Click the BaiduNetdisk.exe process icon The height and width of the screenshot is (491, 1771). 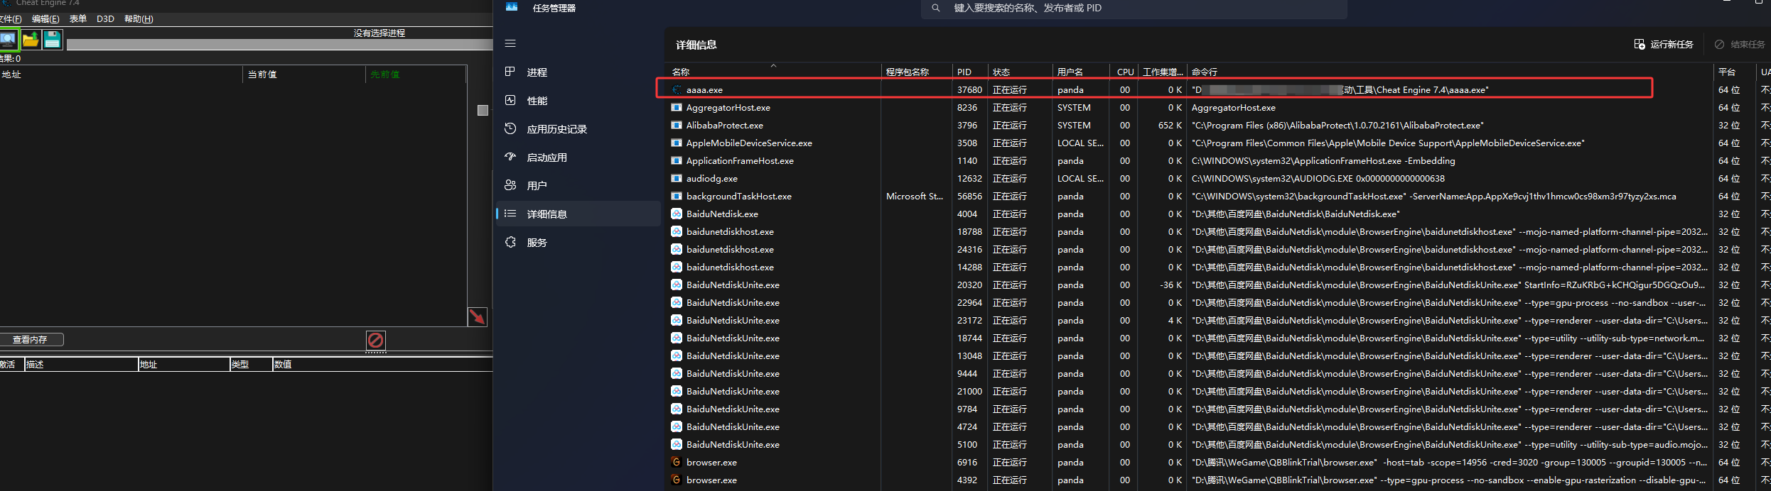coord(677,214)
